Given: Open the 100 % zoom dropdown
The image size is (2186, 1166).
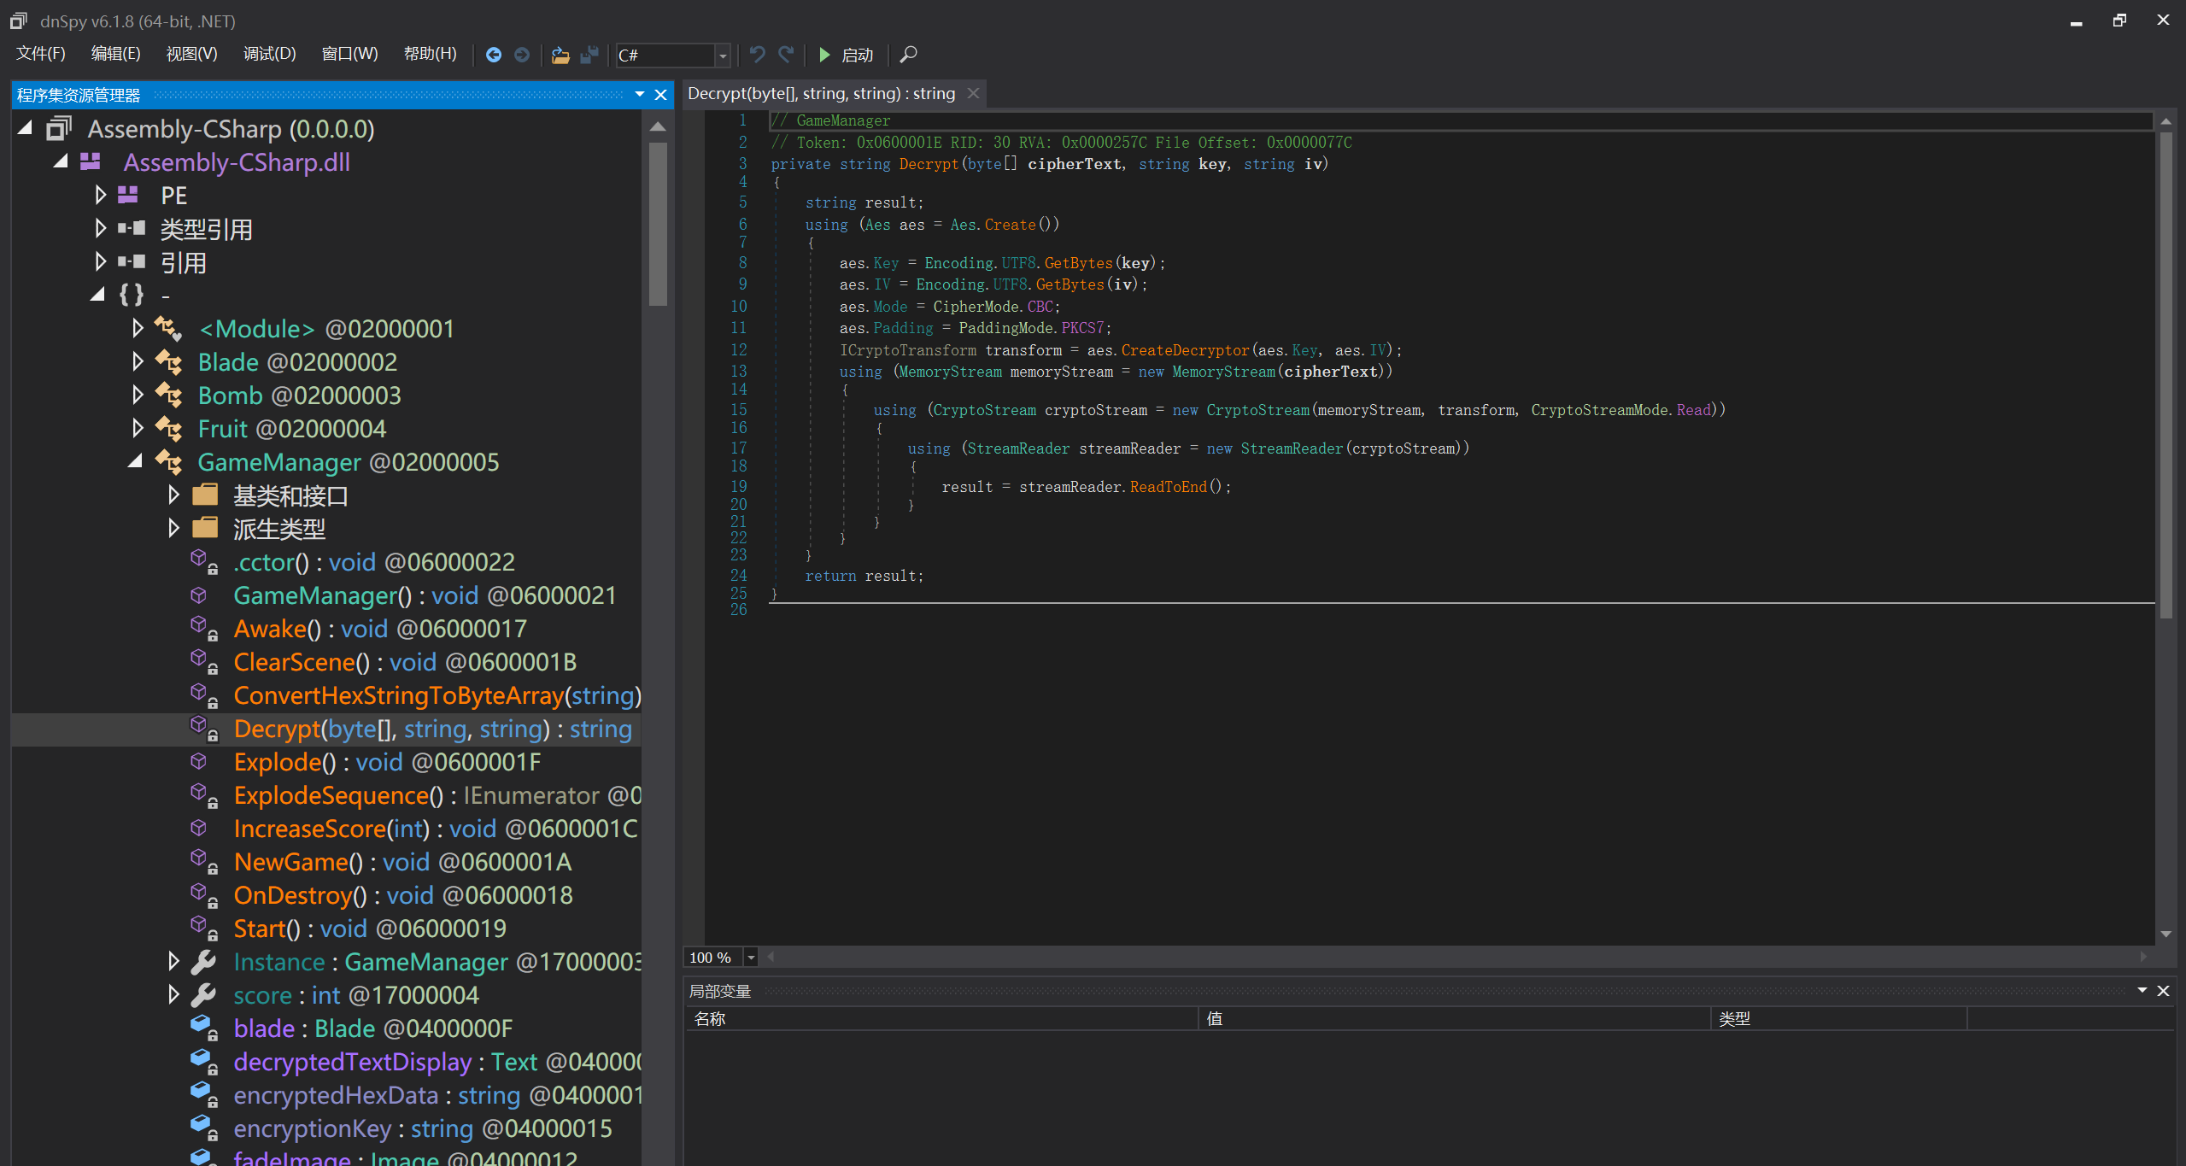Looking at the screenshot, I should pos(751,958).
